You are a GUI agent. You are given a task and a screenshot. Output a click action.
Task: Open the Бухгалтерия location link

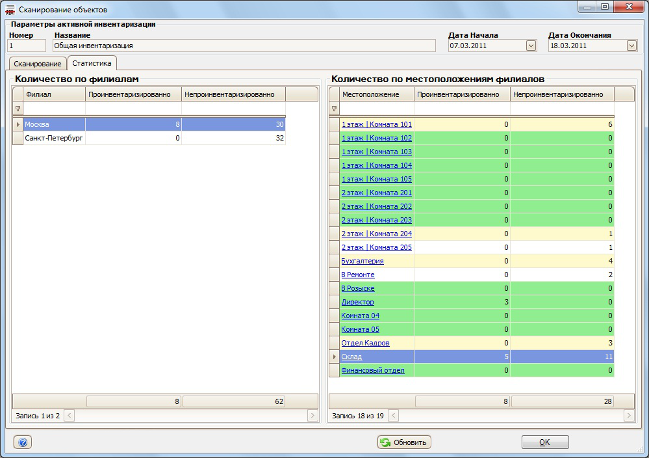point(363,261)
